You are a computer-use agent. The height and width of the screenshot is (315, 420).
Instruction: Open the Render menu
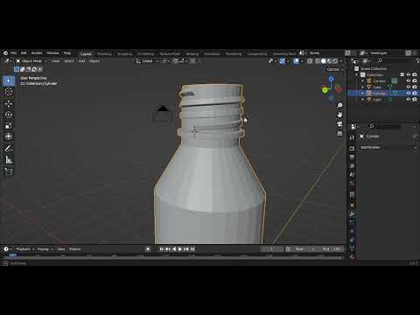tap(37, 53)
